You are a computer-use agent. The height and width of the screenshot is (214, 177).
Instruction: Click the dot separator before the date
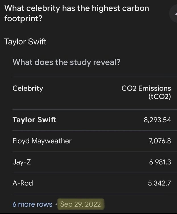pyautogui.click(x=56, y=205)
